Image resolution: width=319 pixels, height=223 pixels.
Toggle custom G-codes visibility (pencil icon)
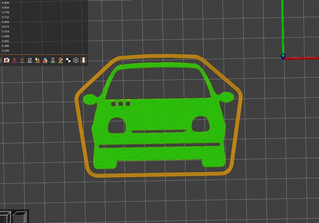click(61, 60)
